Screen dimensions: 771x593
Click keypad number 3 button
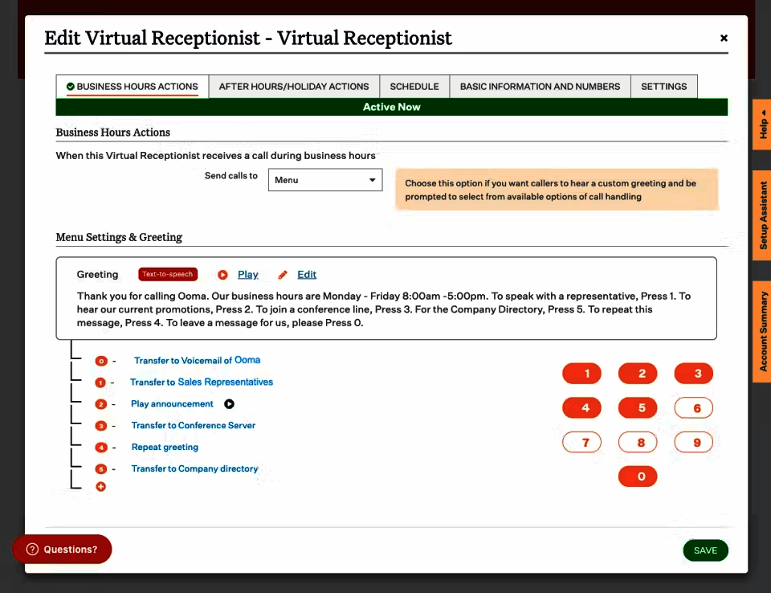click(694, 374)
